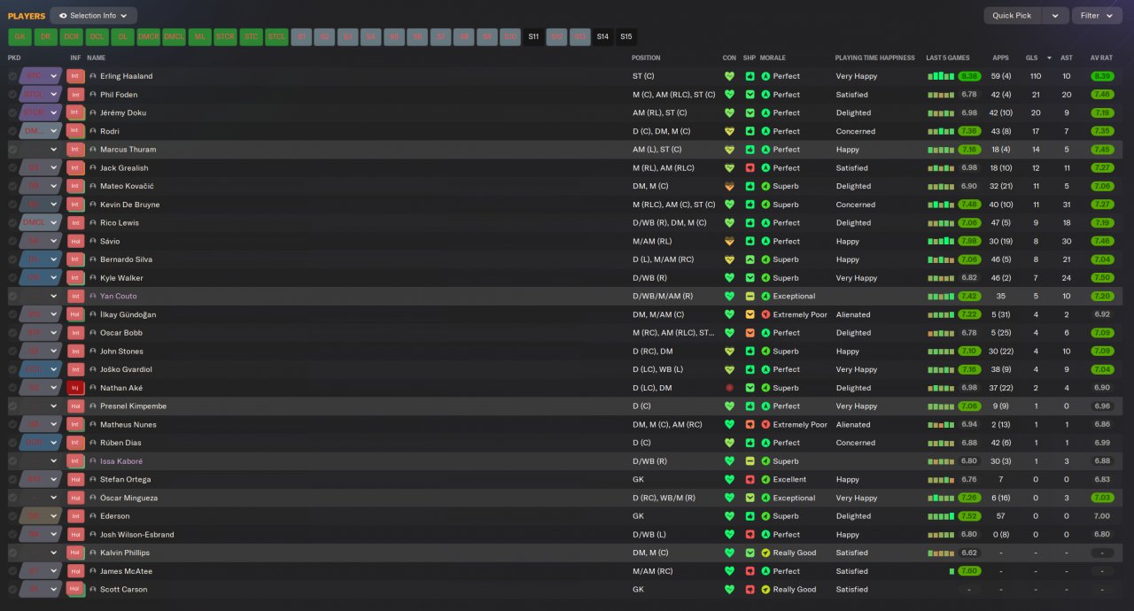Viewport: 1134px width, 611px height.
Task: Open Jérémy Doku's name link
Action: pyautogui.click(x=123, y=113)
